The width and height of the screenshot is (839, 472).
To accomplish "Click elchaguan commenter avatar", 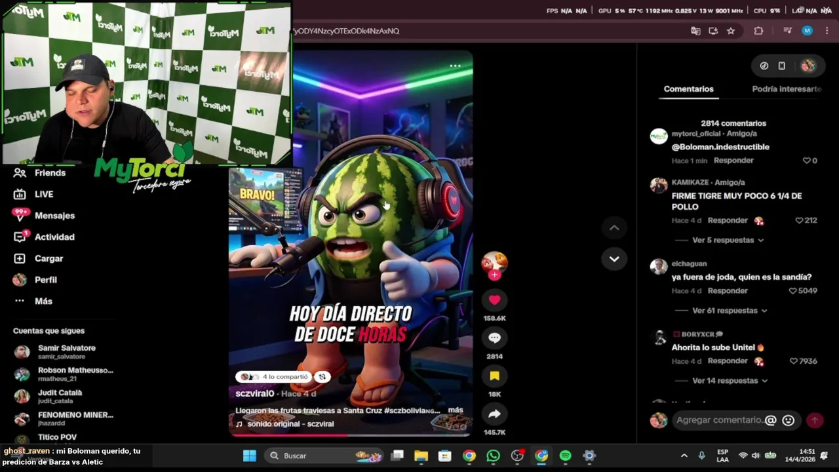I will pyautogui.click(x=658, y=267).
